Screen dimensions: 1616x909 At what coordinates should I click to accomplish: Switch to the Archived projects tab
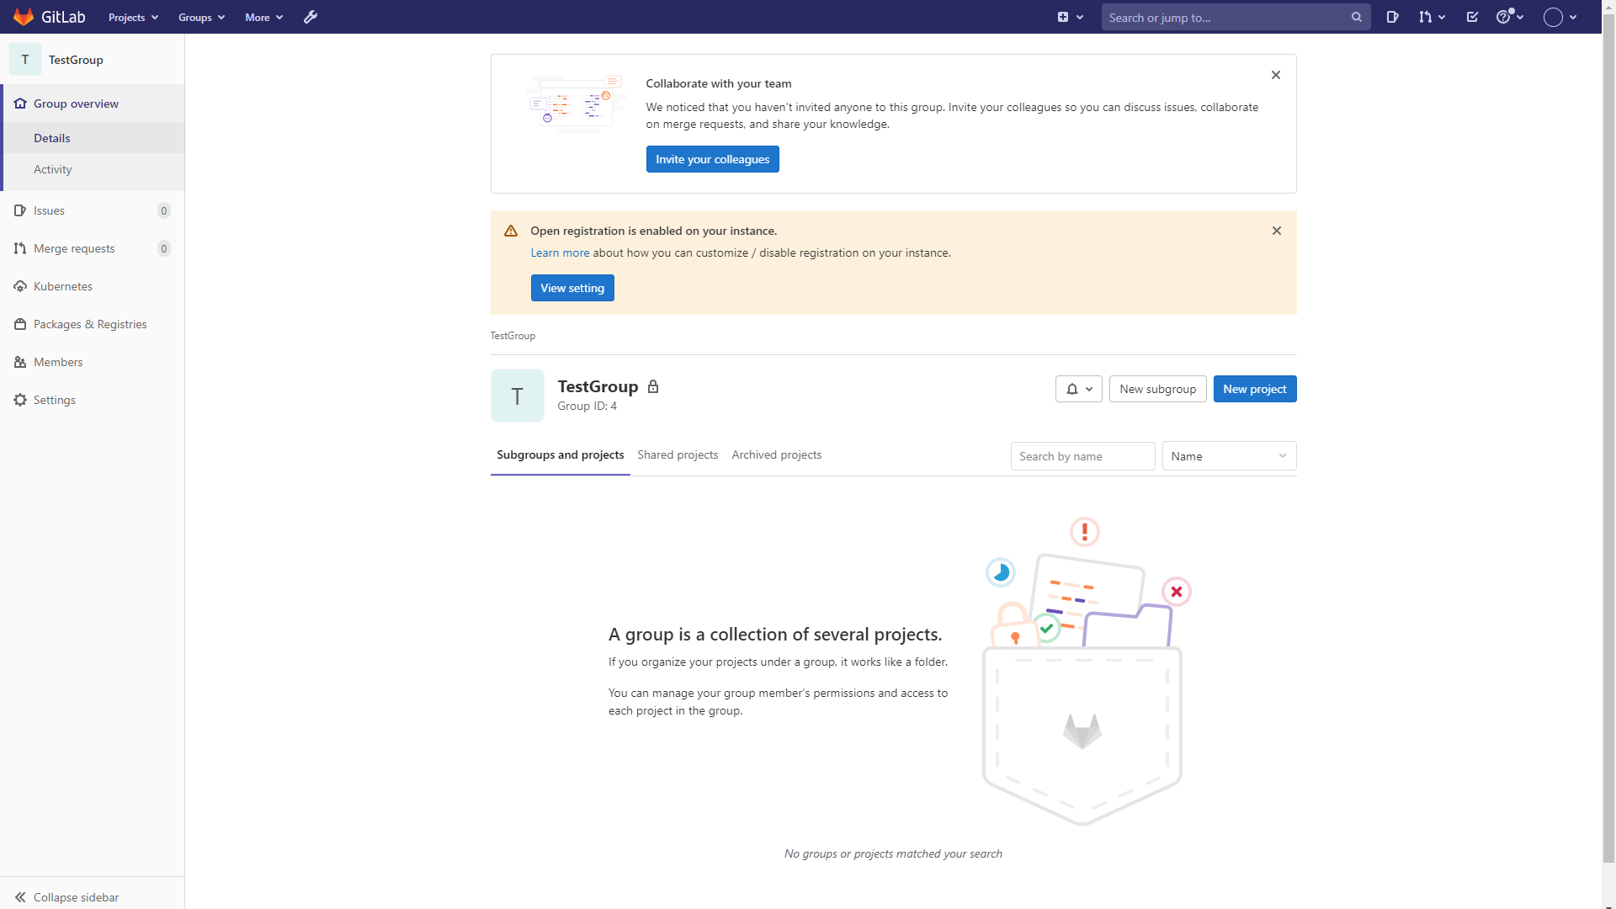776,454
